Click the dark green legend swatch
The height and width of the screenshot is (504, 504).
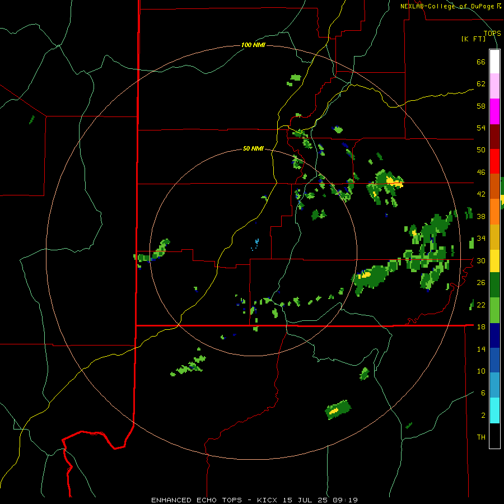pyautogui.click(x=494, y=285)
